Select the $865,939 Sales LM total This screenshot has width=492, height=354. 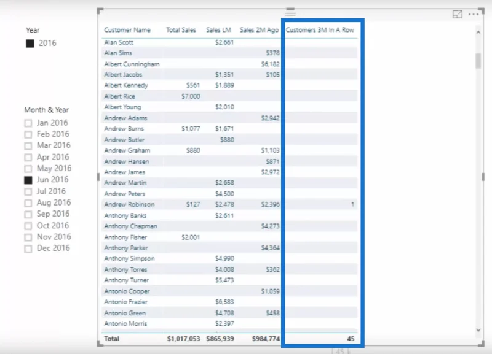[x=220, y=339]
